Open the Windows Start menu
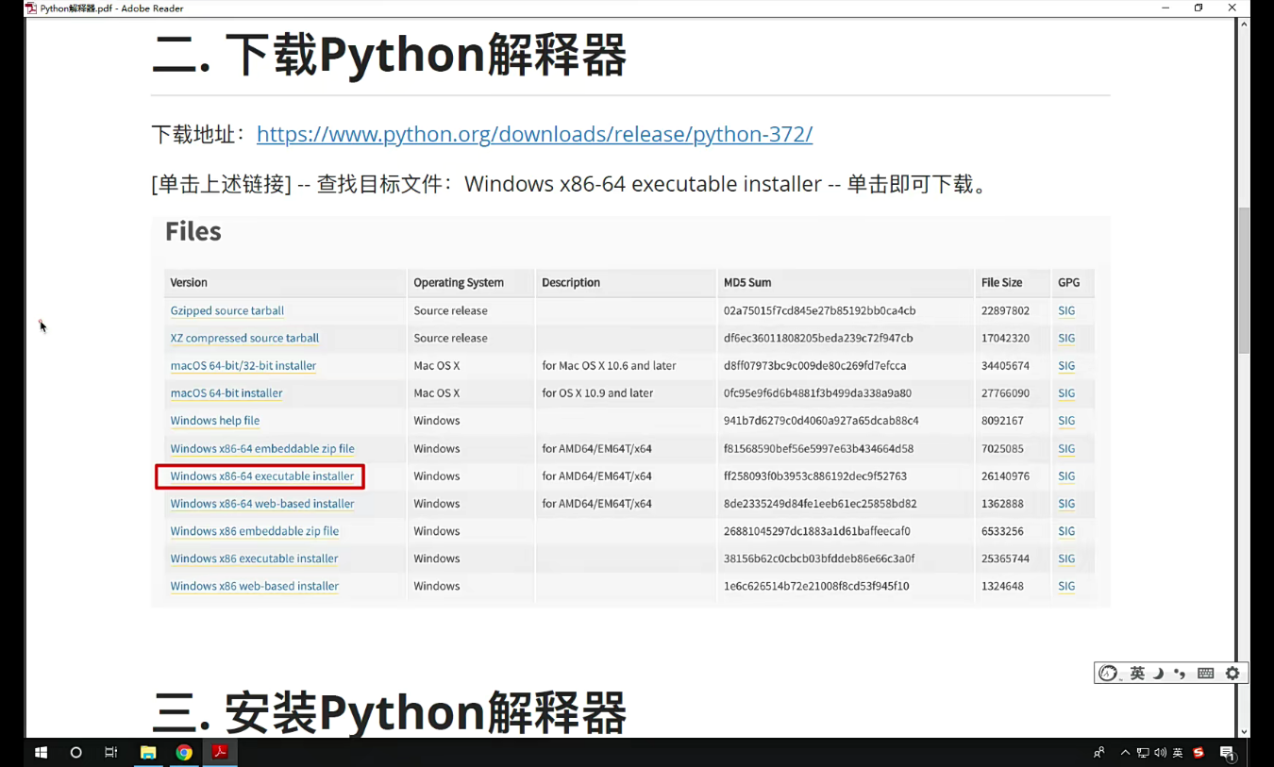 [41, 752]
